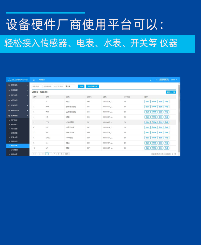Image resolution: width=201 pixels, height=245 pixels.
Task: Go to page 2 in pagination
Action: click(51, 154)
